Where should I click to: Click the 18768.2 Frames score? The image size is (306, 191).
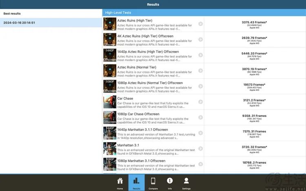point(254,162)
